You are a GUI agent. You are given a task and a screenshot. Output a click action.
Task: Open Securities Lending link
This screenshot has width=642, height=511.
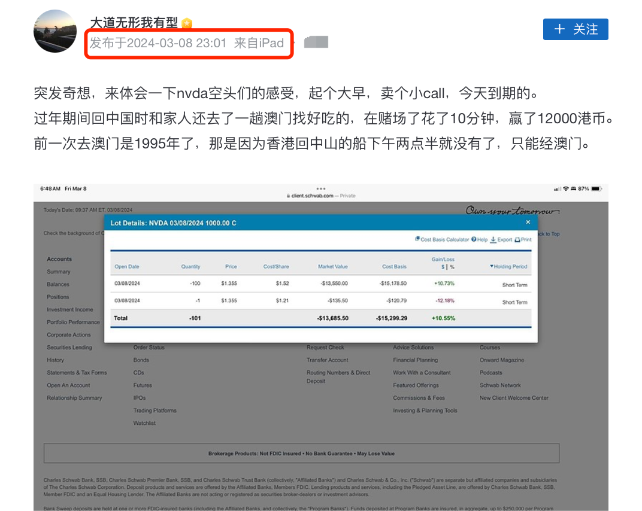tap(69, 348)
